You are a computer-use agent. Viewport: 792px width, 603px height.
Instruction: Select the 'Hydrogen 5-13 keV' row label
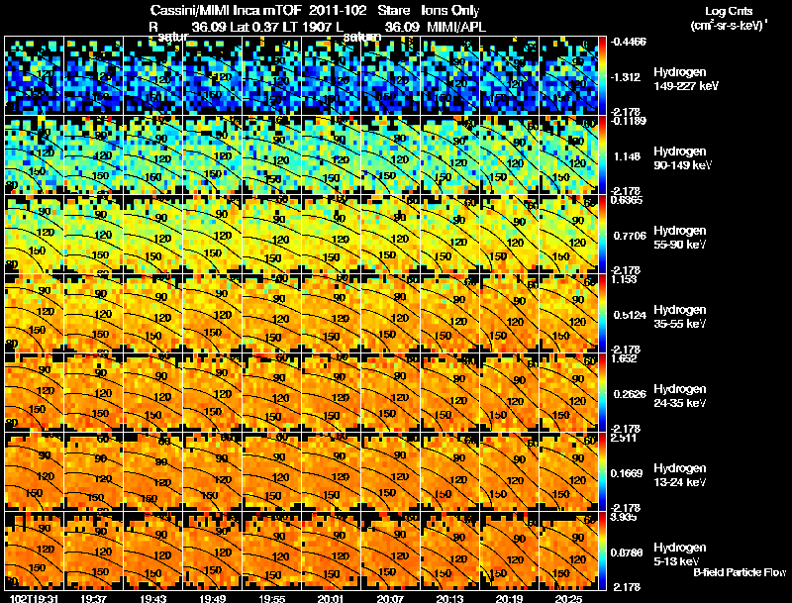click(679, 554)
